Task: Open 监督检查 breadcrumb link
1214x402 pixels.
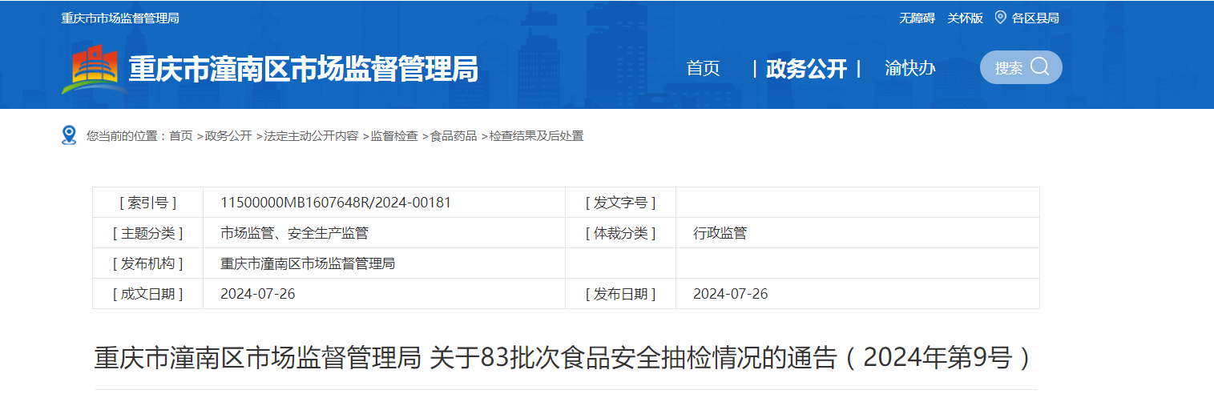Action: point(394,136)
